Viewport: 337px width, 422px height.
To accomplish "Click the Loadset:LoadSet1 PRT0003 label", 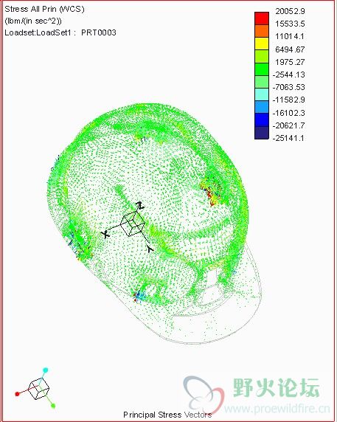I will click(x=60, y=32).
